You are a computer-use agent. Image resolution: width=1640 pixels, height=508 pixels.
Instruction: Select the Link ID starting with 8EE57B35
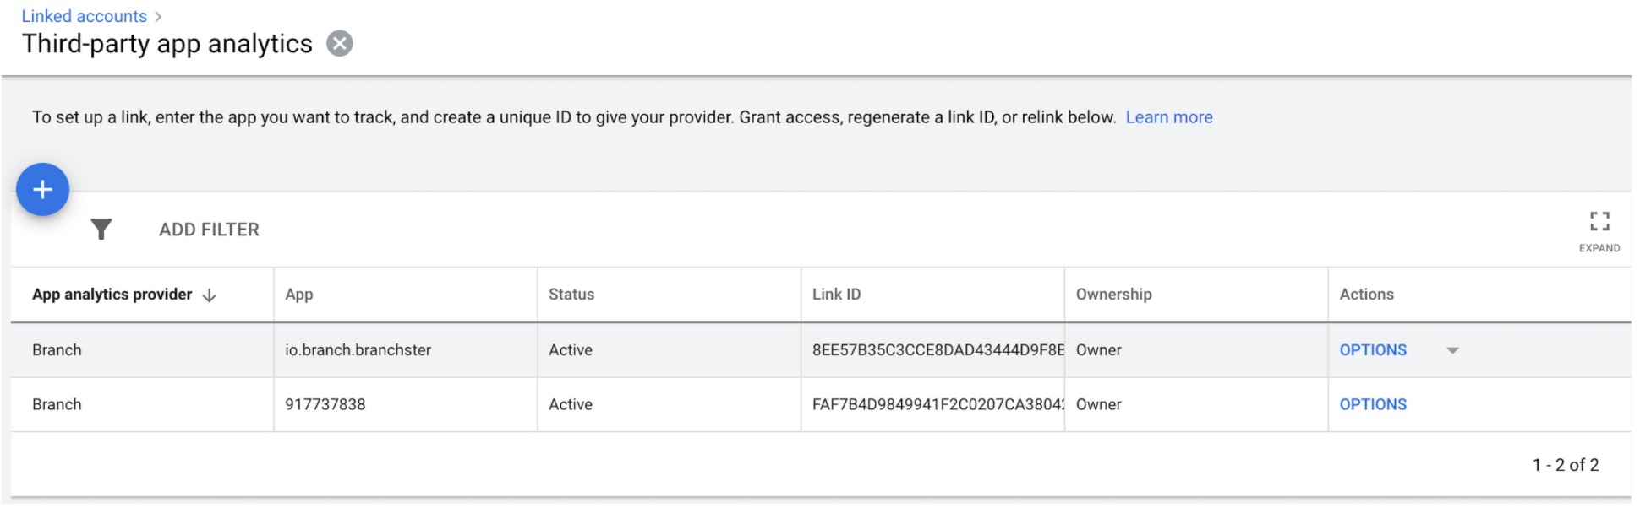pyautogui.click(x=938, y=350)
